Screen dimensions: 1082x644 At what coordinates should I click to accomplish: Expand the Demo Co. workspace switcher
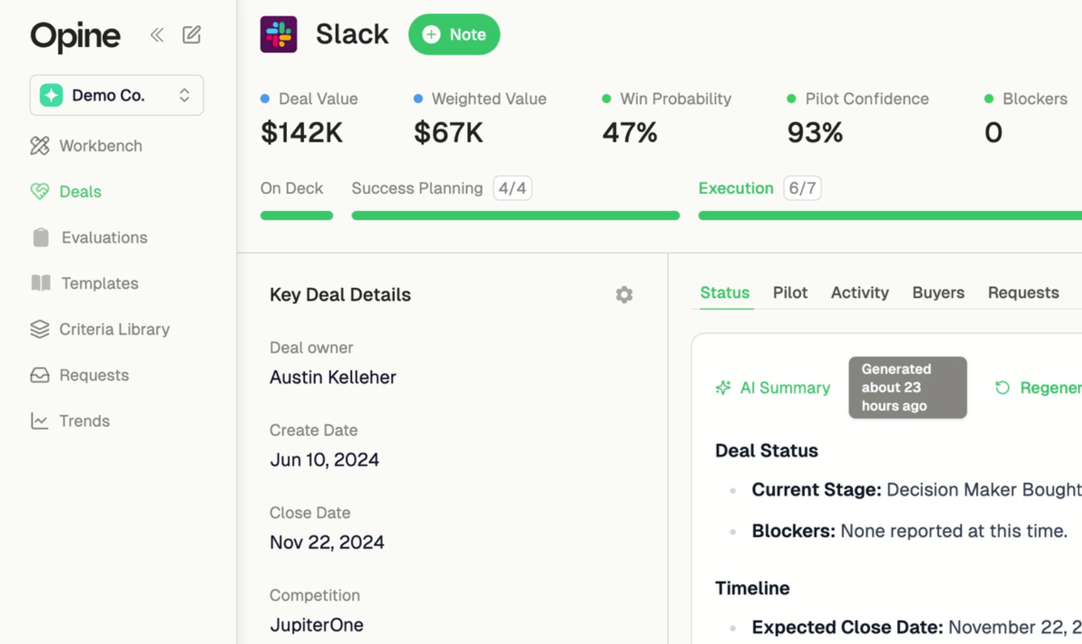[117, 95]
